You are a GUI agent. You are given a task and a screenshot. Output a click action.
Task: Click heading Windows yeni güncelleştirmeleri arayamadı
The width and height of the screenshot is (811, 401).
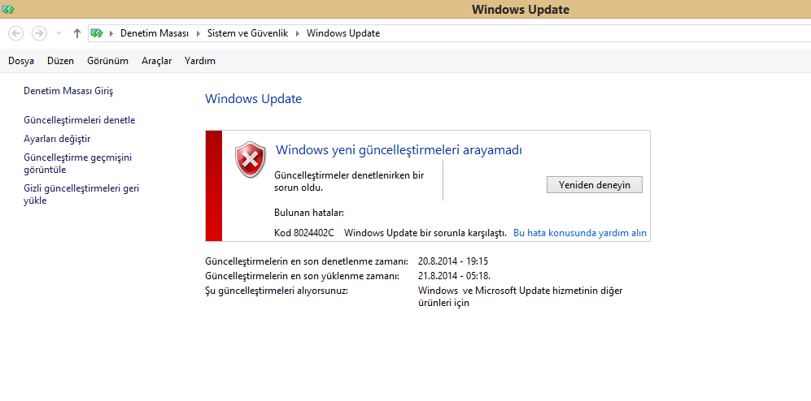click(399, 151)
